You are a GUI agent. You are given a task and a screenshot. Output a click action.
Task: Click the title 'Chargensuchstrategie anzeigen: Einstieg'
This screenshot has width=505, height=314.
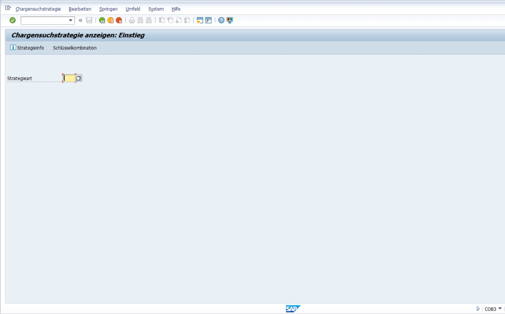click(x=78, y=35)
